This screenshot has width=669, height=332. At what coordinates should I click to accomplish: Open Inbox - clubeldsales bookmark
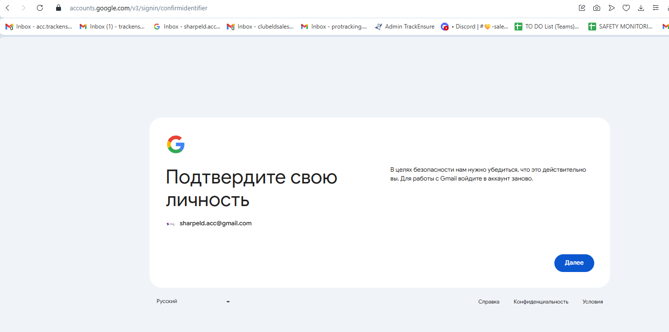point(260,27)
